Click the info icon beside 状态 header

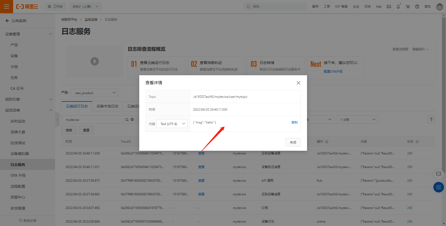tap(417, 142)
